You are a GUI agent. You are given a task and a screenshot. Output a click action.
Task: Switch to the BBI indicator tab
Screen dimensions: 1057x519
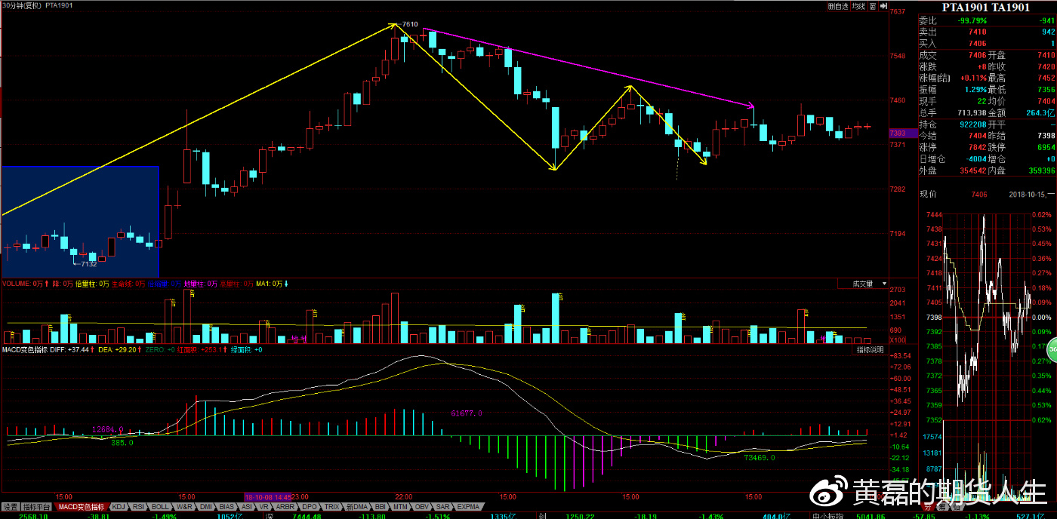pos(380,507)
